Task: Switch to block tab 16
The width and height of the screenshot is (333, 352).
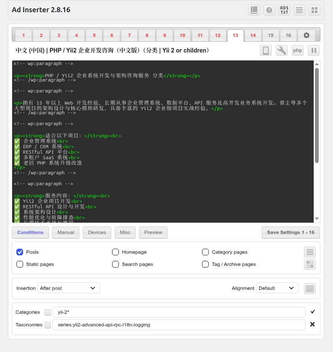Action: [288, 35]
